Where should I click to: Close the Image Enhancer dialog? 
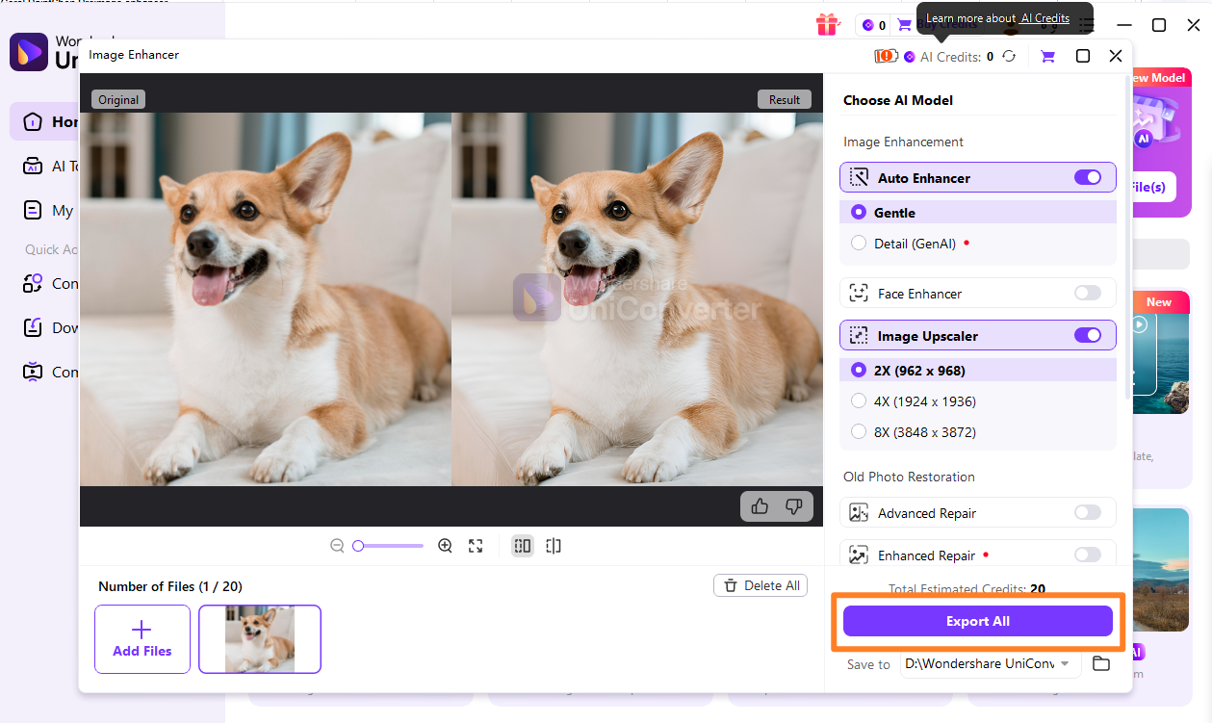1116,56
